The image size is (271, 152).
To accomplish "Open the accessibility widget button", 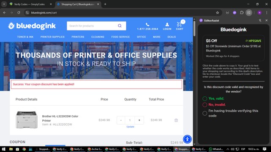I will point(187,139).
